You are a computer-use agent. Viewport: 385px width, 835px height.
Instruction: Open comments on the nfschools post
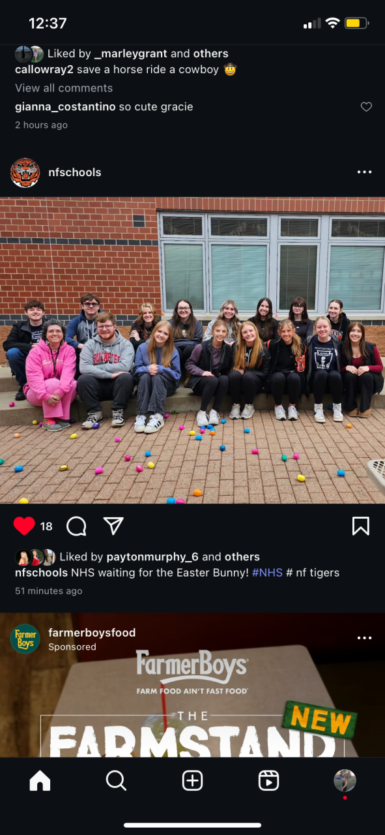tap(76, 526)
